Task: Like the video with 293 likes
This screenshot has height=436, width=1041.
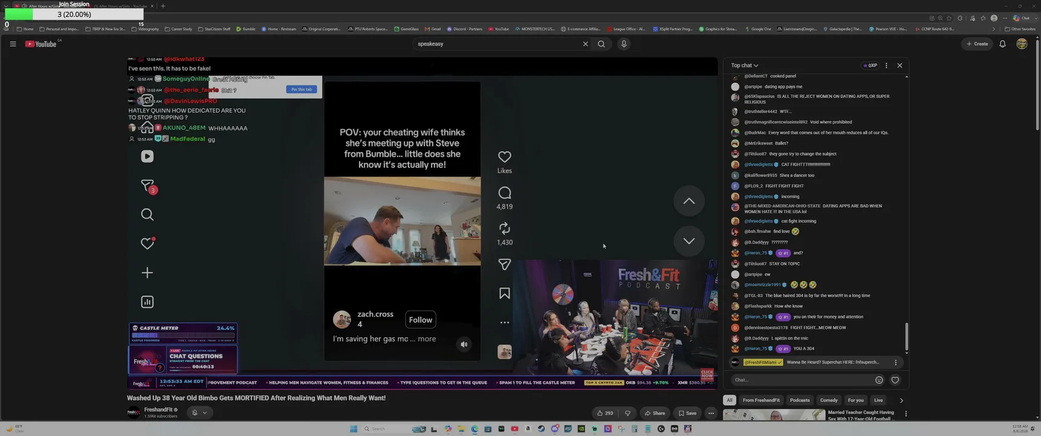Action: coord(605,413)
